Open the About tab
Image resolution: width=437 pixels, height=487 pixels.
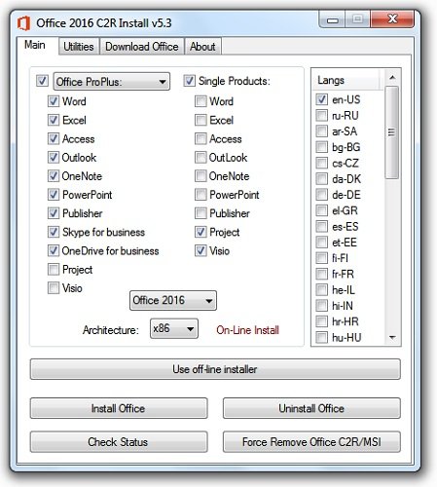pos(202,47)
